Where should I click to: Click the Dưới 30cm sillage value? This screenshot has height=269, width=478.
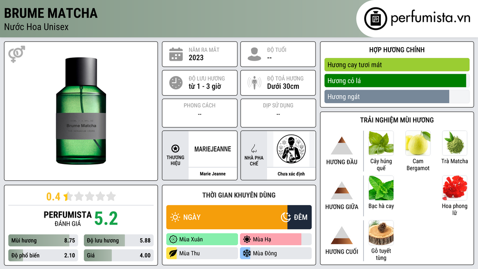click(283, 86)
